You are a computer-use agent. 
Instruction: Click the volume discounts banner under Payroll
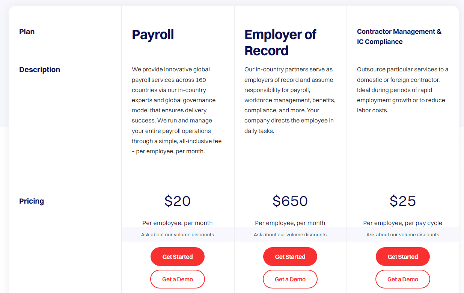[x=177, y=234]
